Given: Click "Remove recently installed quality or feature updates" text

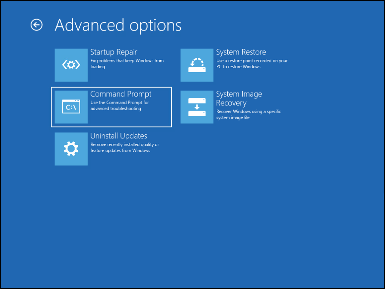Looking at the screenshot, I should click(x=125, y=148).
